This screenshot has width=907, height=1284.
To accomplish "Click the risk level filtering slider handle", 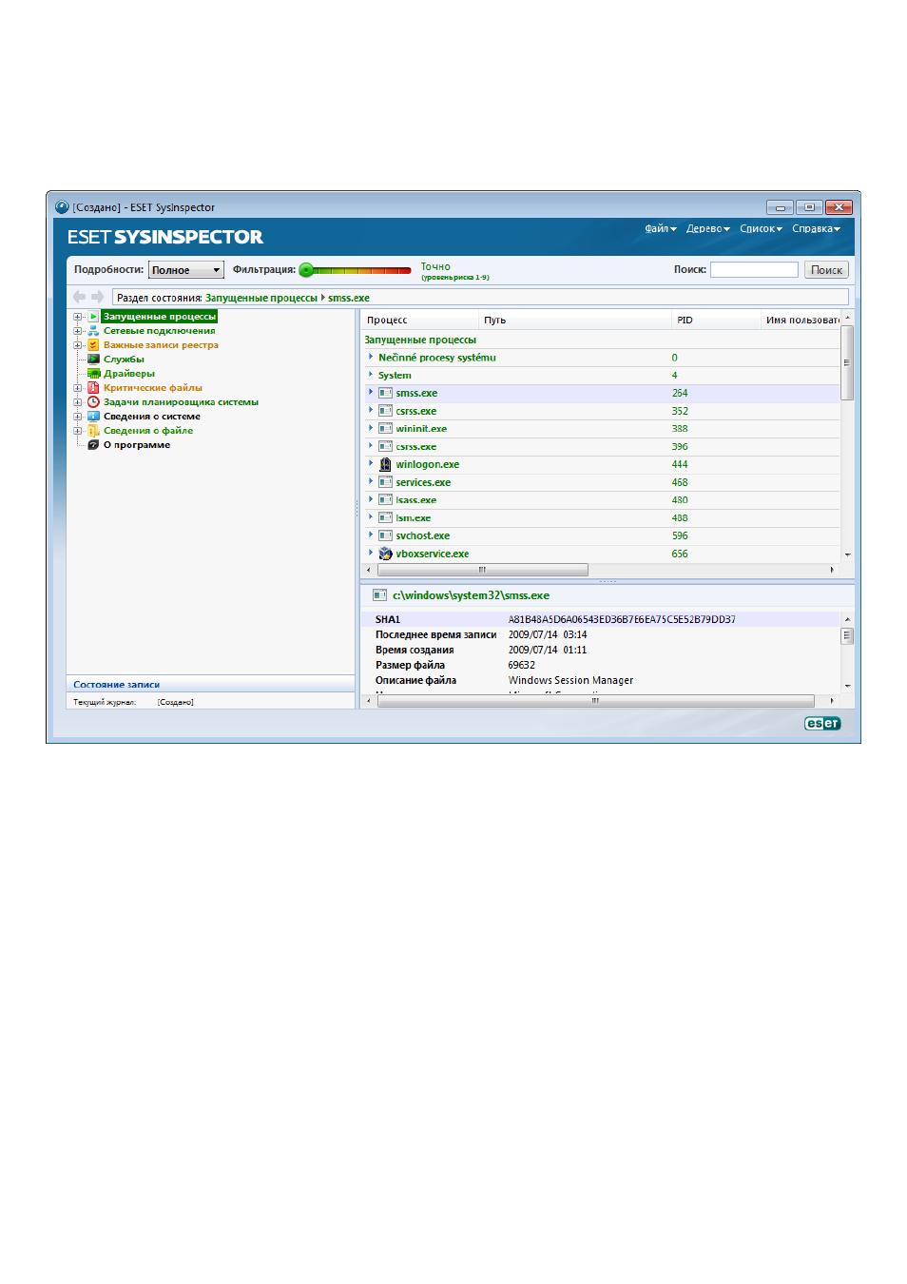I will tap(306, 270).
